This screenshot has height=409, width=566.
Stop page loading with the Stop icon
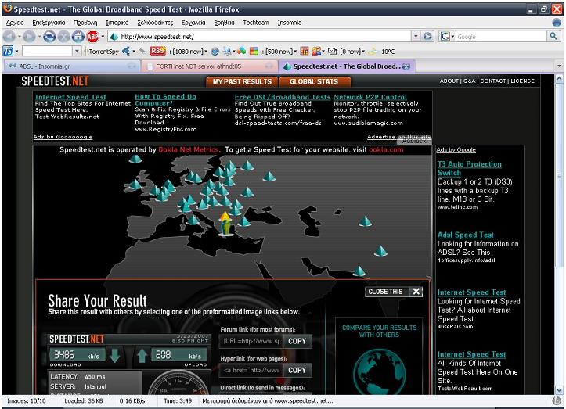click(x=63, y=37)
